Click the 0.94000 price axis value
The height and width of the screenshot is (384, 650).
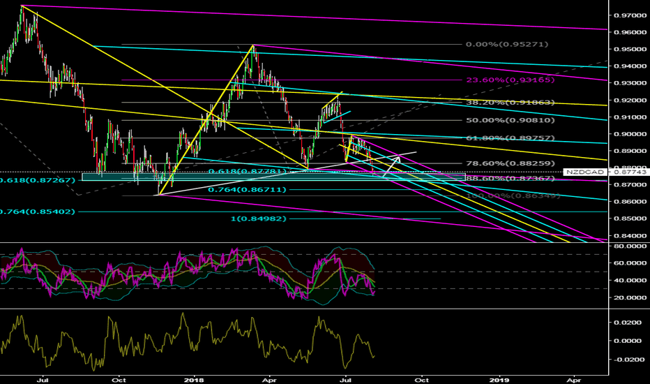pos(630,66)
